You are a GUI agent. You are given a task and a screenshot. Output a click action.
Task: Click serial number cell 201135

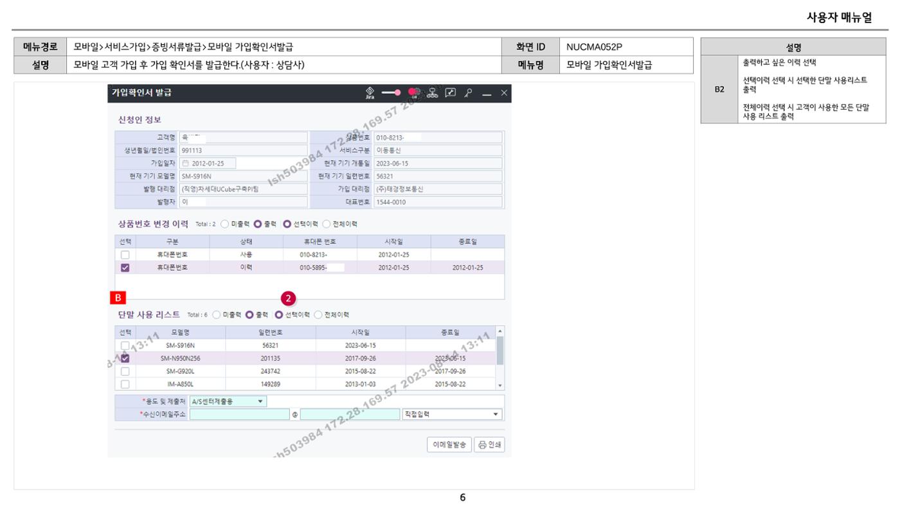pos(271,358)
